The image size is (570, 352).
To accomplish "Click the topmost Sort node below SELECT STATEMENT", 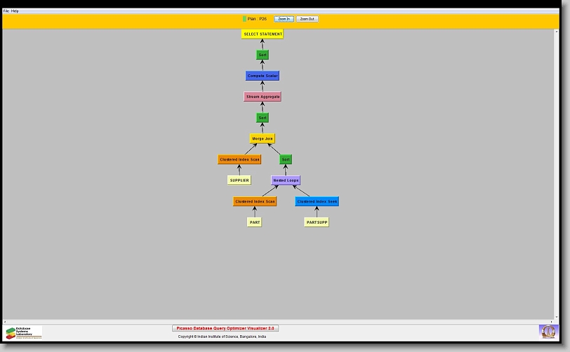I will point(263,55).
